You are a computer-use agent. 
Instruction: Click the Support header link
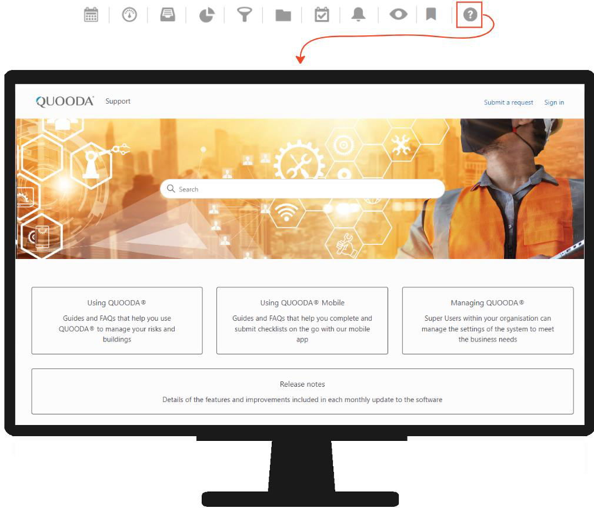click(118, 101)
